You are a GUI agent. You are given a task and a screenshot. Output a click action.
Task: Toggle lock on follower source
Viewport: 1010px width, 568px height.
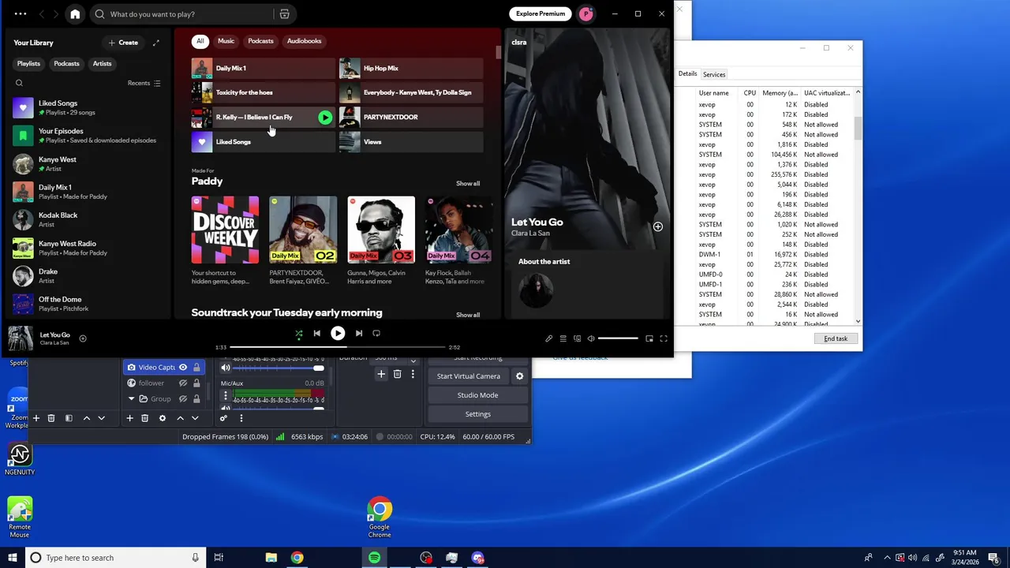click(x=196, y=383)
